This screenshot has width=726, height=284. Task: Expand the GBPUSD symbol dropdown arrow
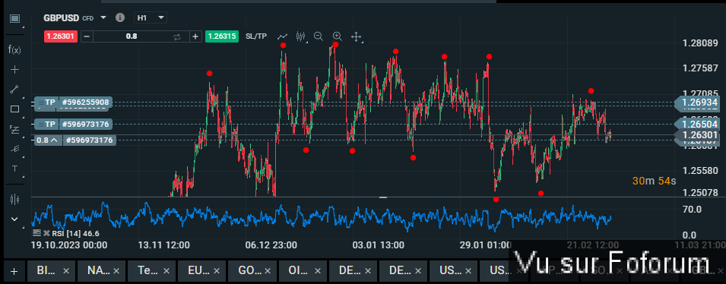(x=103, y=17)
